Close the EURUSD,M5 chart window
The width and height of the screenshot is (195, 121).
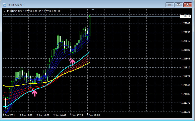(x=188, y=5)
